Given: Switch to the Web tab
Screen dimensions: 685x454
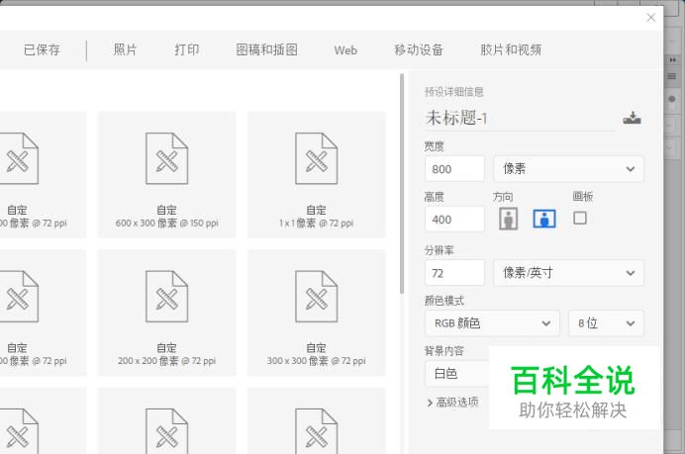Looking at the screenshot, I should point(345,50).
